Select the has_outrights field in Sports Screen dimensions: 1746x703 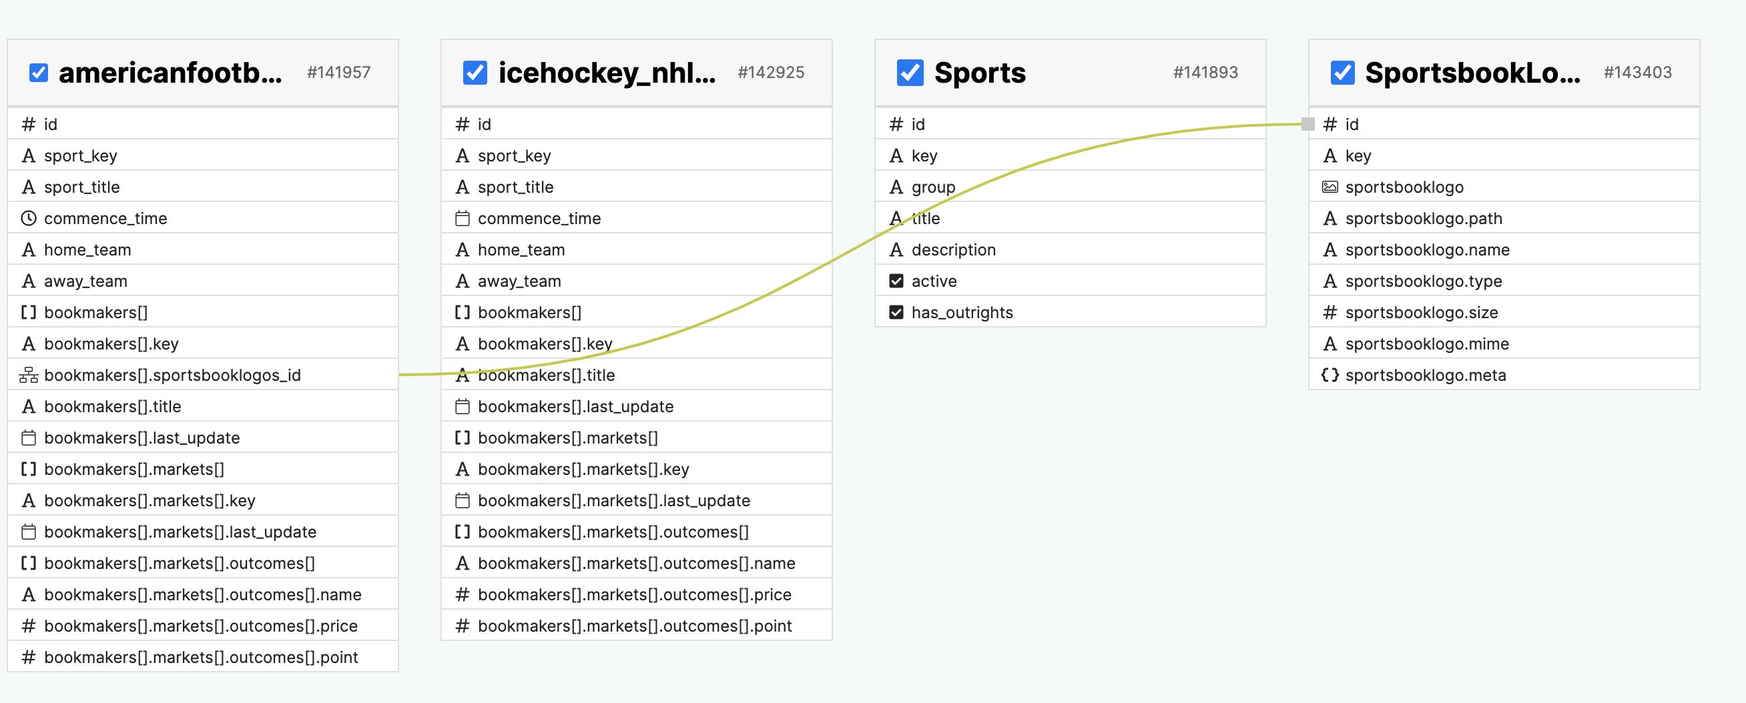(962, 312)
